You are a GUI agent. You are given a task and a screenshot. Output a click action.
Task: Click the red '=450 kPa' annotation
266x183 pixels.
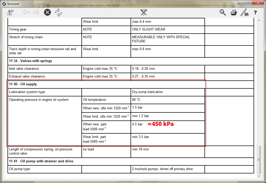coord(161,124)
